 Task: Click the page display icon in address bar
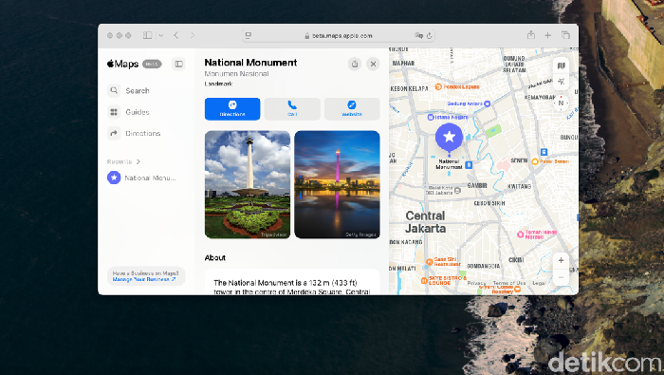[249, 35]
